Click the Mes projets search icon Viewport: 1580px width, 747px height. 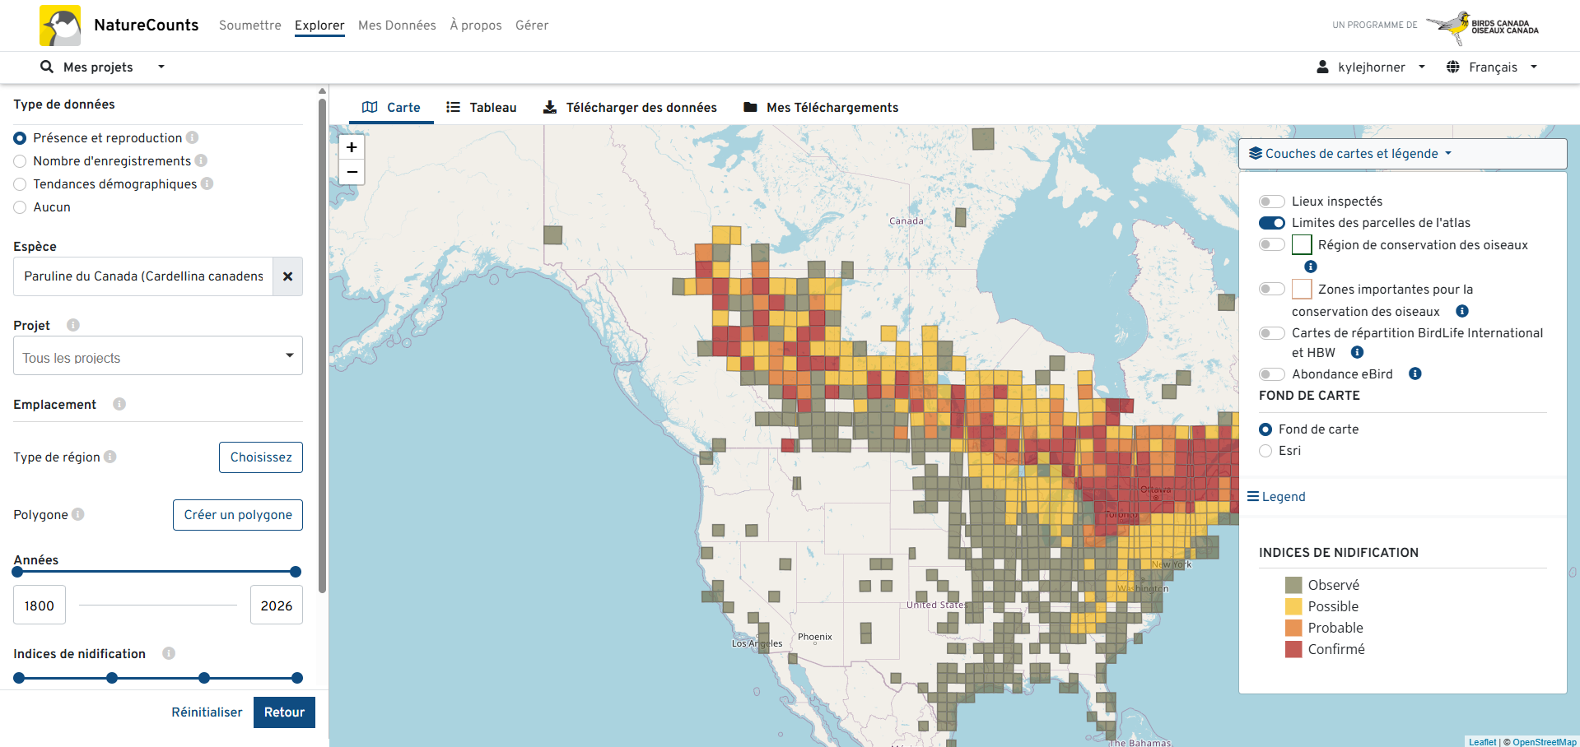pos(47,67)
